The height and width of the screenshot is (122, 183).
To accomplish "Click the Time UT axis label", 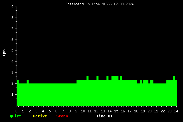I will tap(104, 116).
